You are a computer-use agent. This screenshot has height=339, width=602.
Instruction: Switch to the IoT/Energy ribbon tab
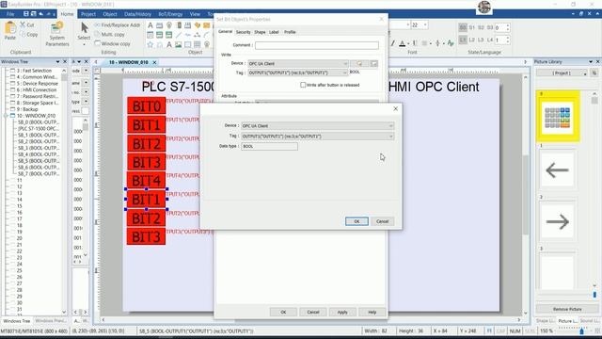(170, 14)
